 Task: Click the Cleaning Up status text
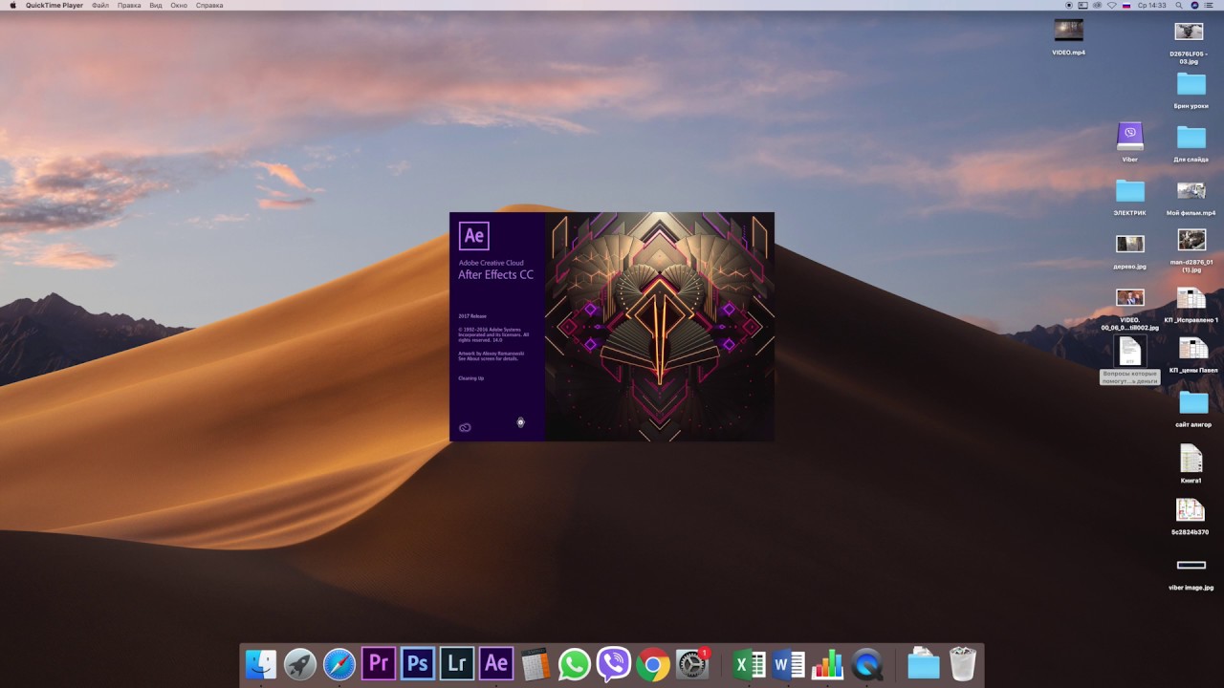pyautogui.click(x=470, y=378)
